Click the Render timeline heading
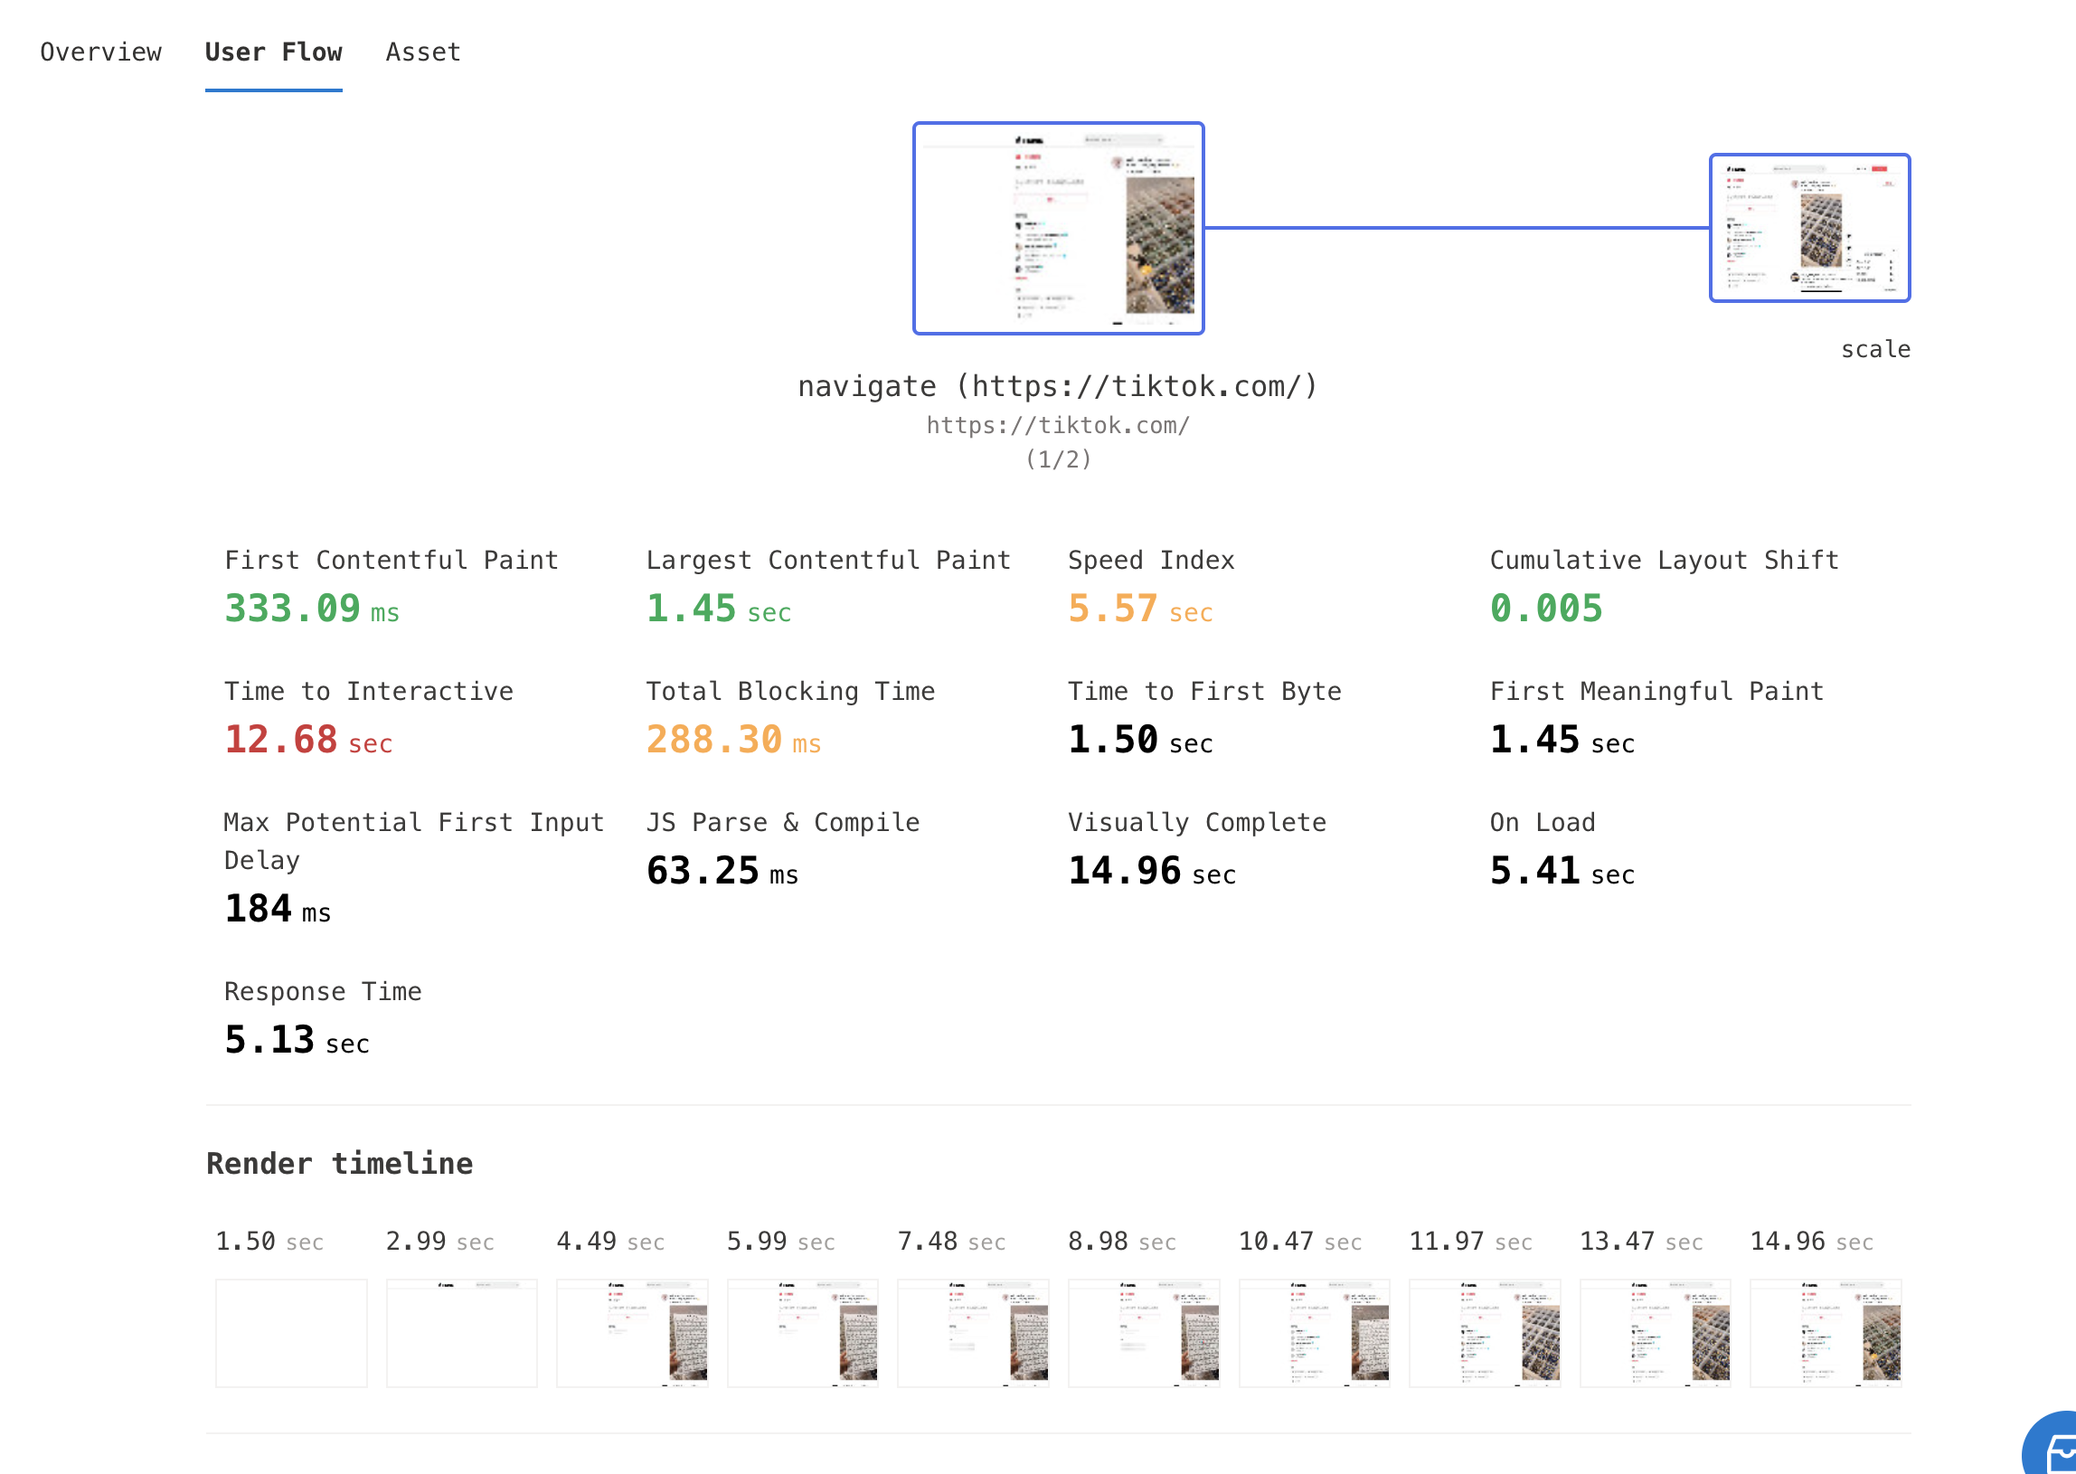 click(x=339, y=1164)
